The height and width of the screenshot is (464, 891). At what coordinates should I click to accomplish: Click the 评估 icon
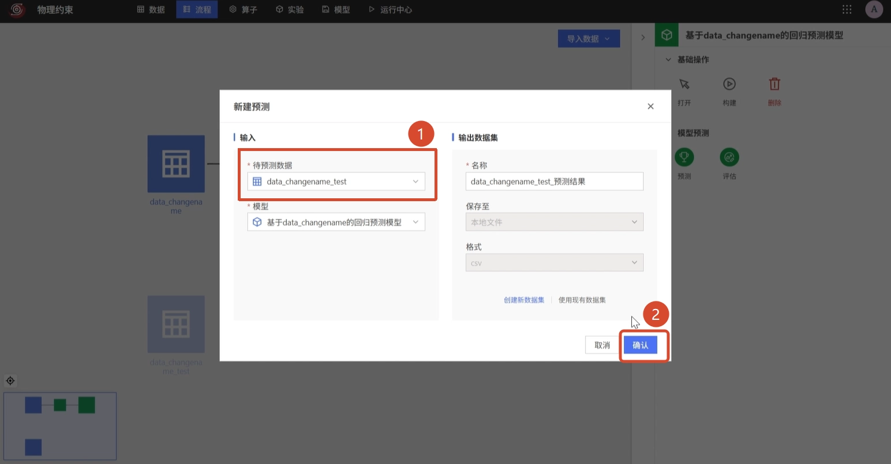(729, 157)
